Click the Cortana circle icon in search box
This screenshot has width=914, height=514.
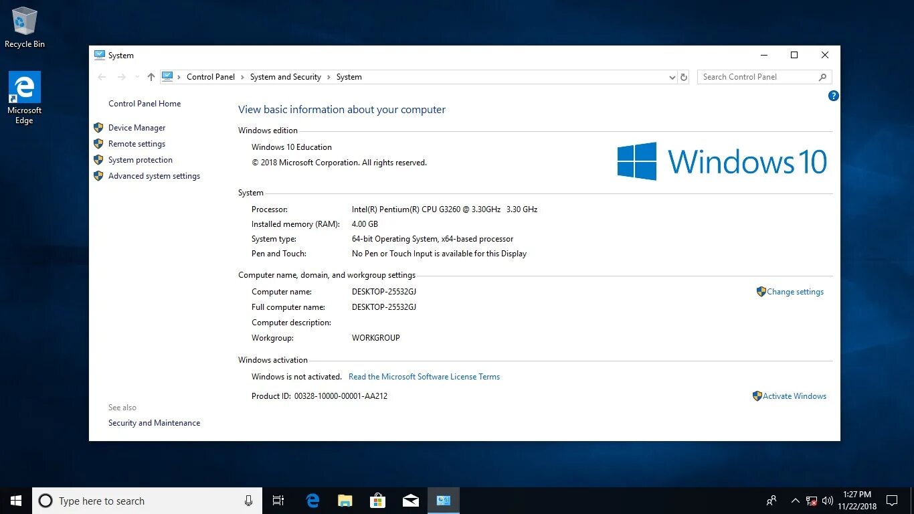point(45,501)
